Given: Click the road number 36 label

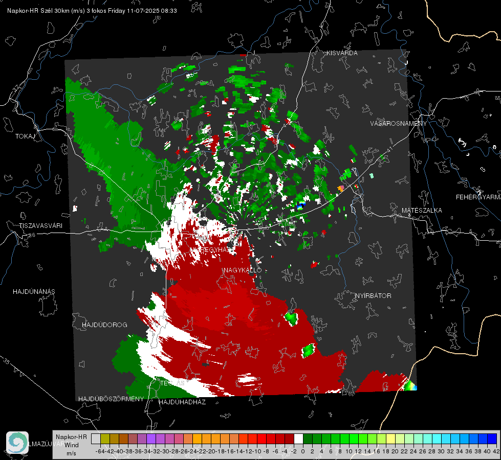Looking at the screenshot, I should [32, 235].
